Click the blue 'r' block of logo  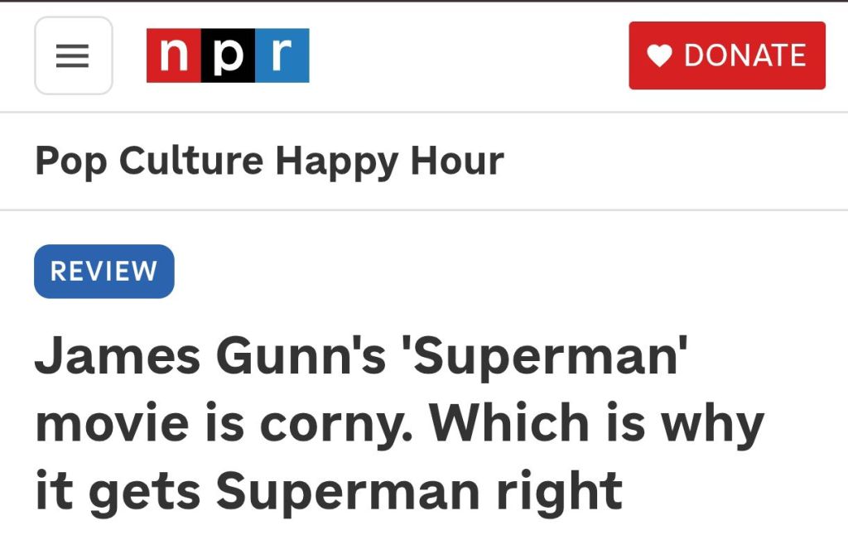(282, 55)
